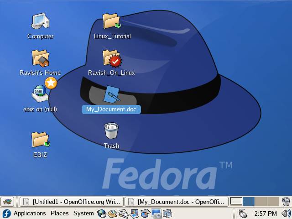Select the Linux_Tutorial folder icon
292x219 pixels.
pos(112,22)
